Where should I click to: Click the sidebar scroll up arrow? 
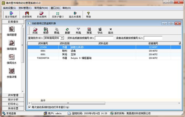(x=23, y=26)
